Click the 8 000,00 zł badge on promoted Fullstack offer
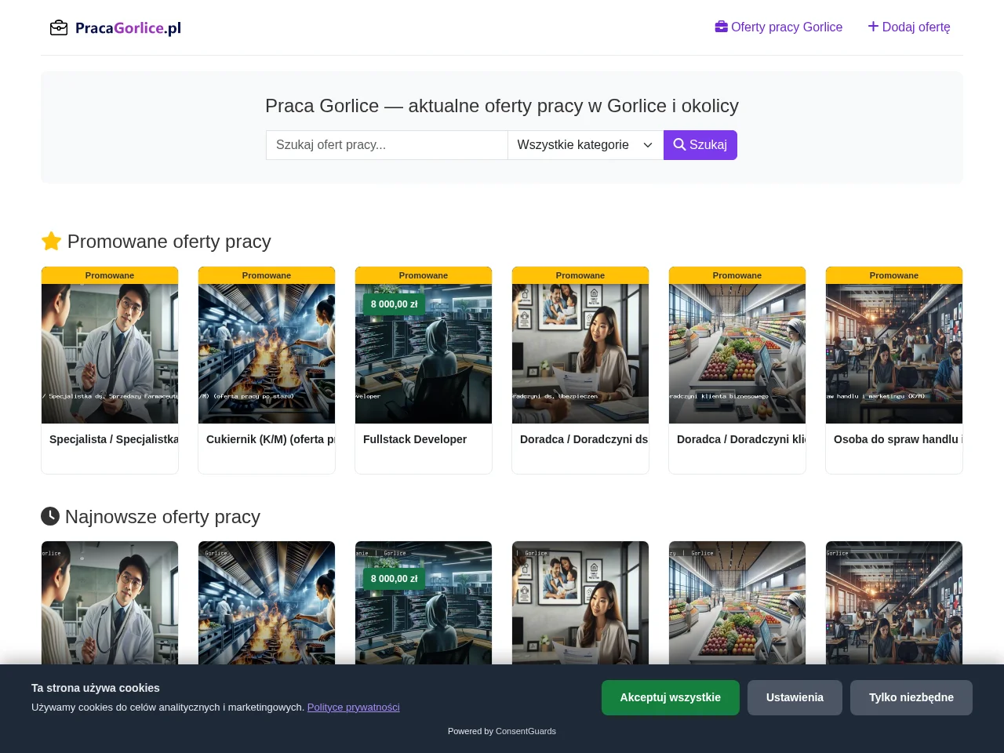This screenshot has height=753, width=1004. 395,304
